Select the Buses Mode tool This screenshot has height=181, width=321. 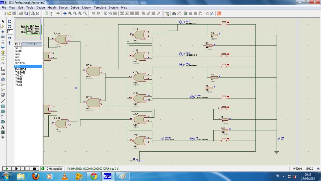[3, 47]
